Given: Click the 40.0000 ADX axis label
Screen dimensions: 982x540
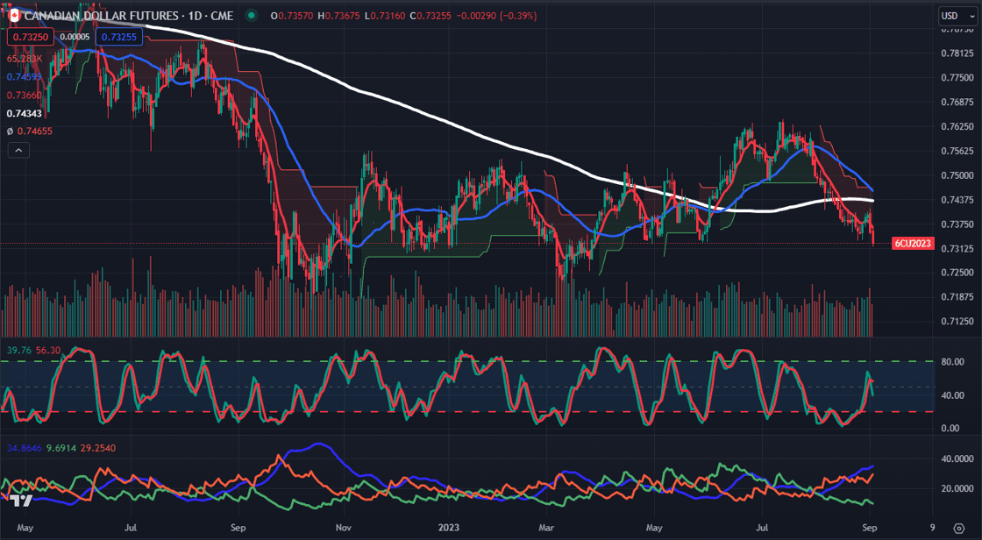Looking at the screenshot, I should pos(956,459).
